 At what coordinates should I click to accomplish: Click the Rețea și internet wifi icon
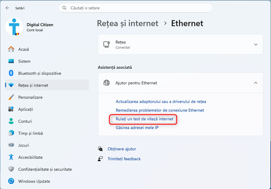[x=11, y=85]
